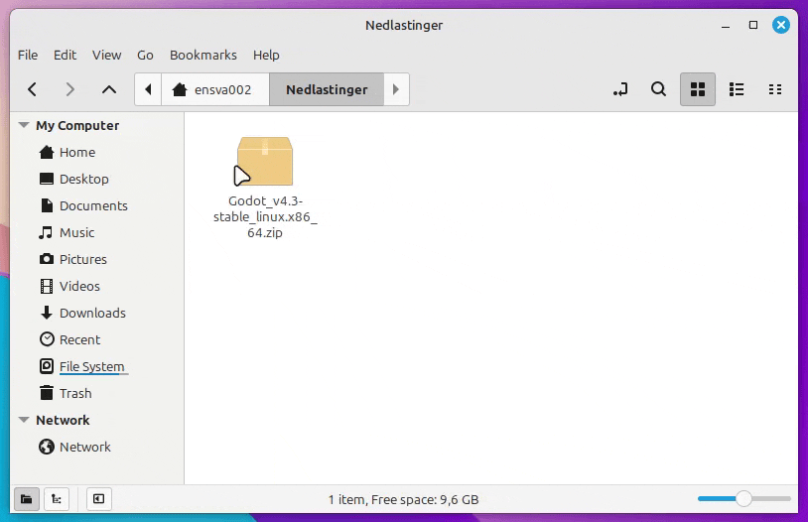Toggle the location entry path button

(620, 89)
